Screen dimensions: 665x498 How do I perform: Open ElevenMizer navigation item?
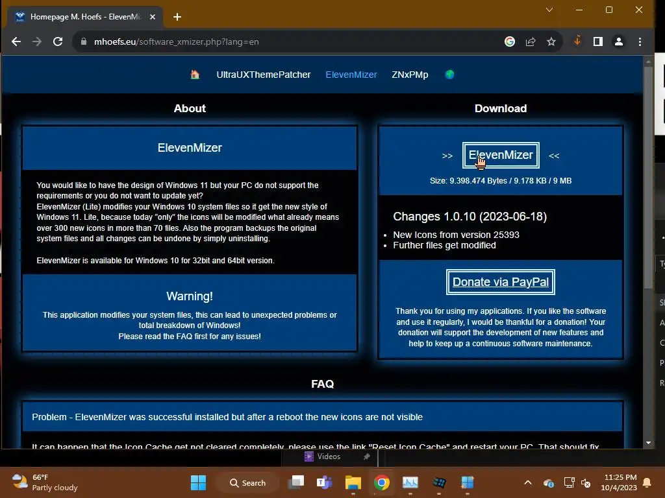tap(351, 75)
